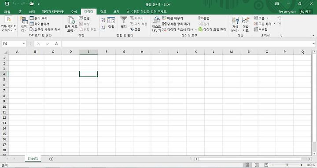
Task: Click the Save icon in quick access toolbar
Action: [x=7, y=4]
